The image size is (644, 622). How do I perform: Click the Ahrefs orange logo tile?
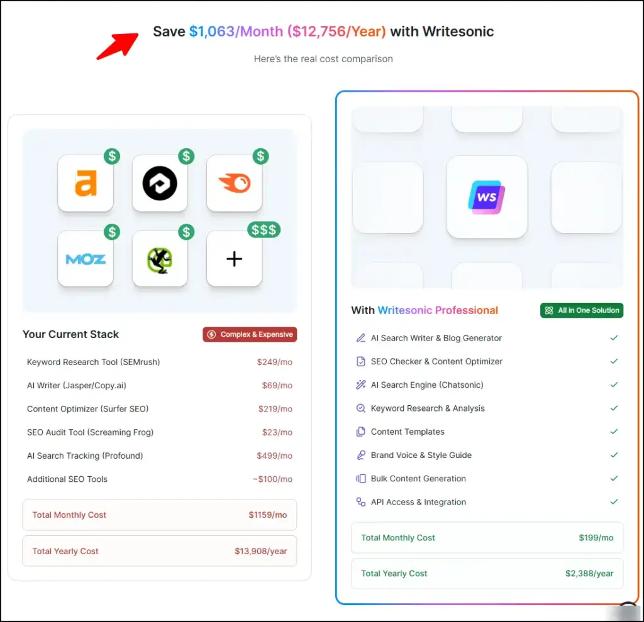(86, 183)
